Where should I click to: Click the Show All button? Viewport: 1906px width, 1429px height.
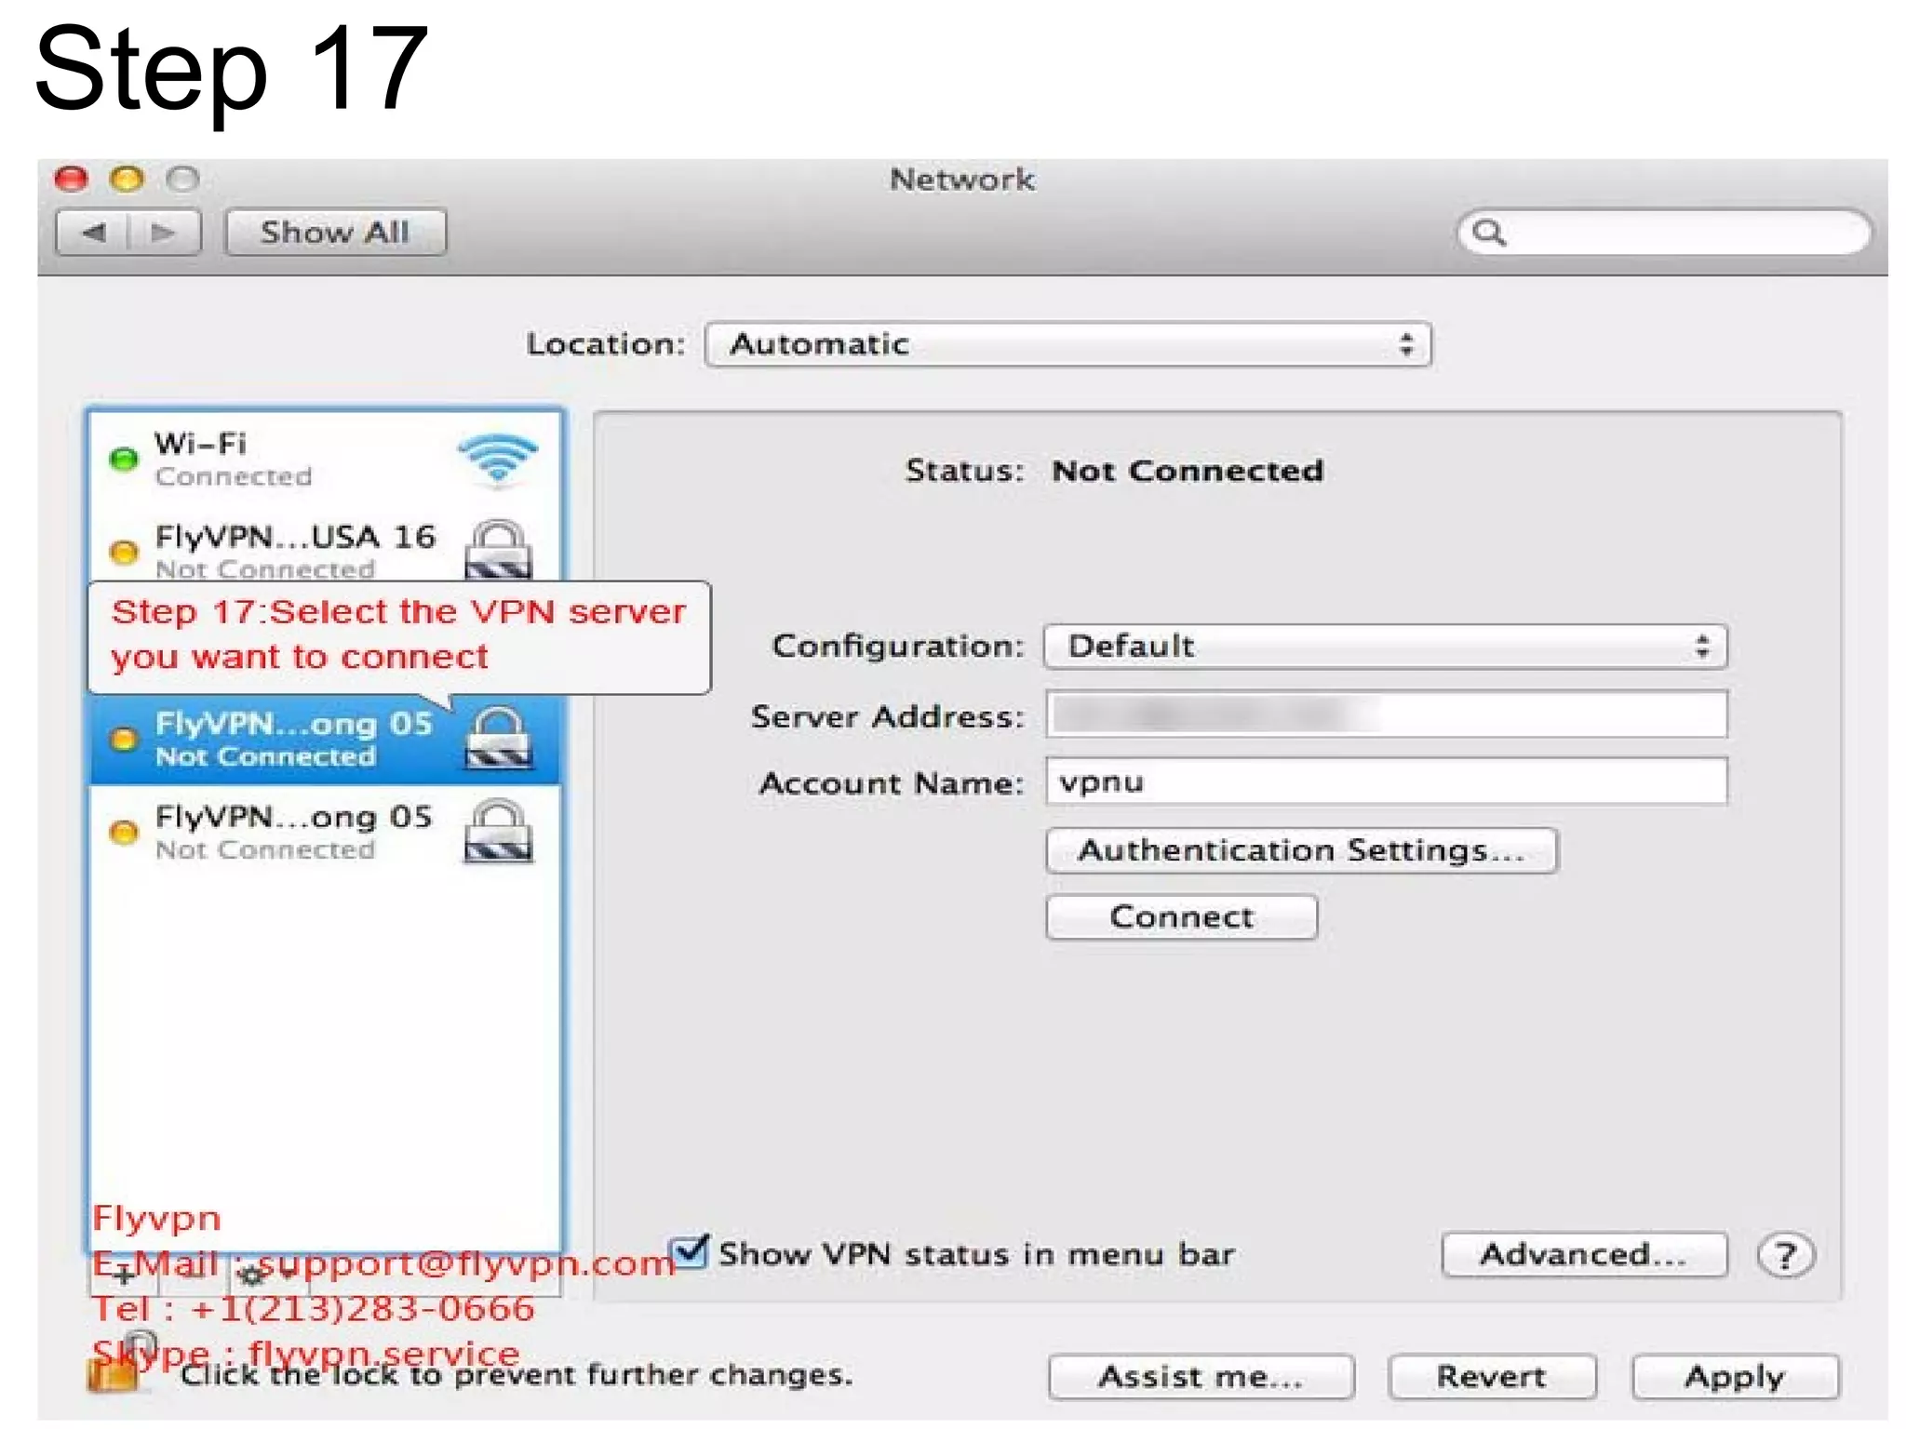(335, 232)
